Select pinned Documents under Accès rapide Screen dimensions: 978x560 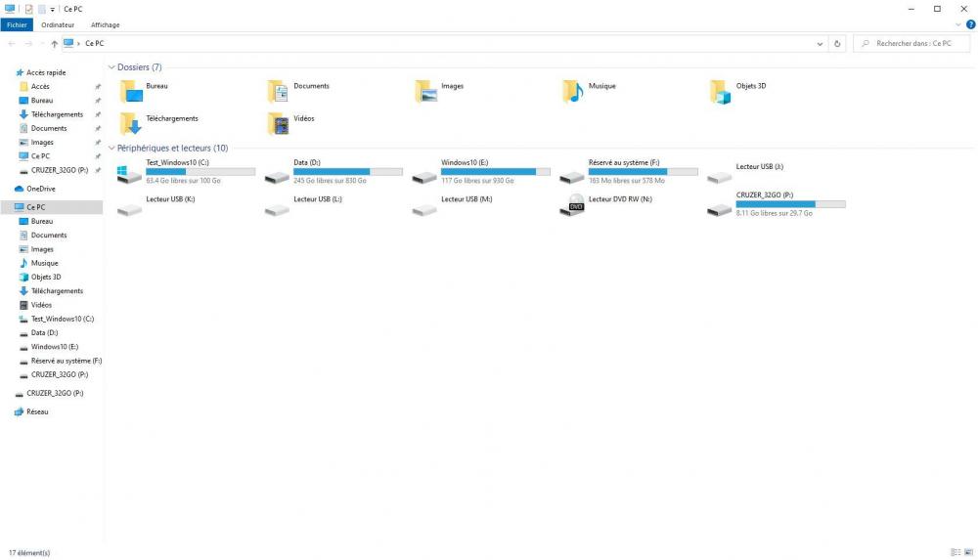[x=49, y=128]
